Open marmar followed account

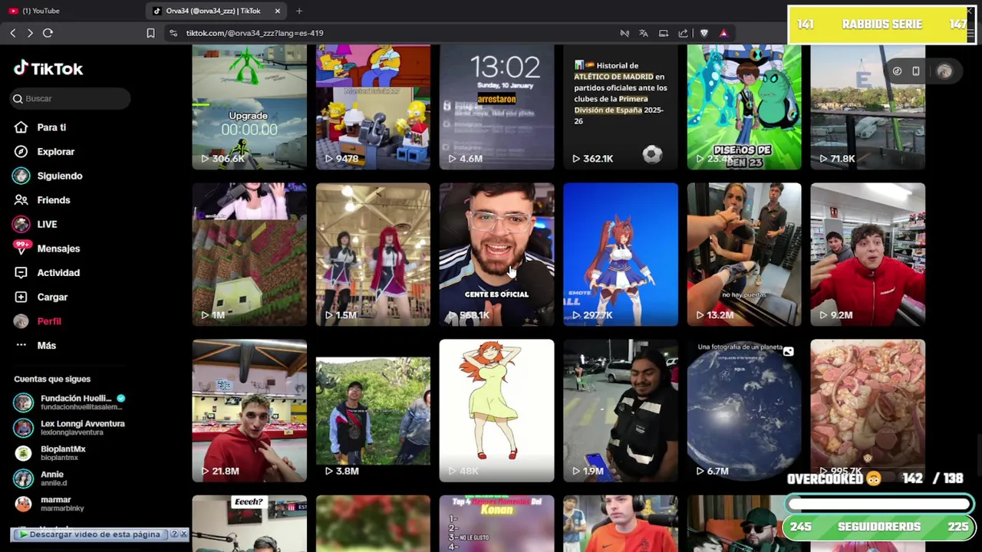tap(50, 504)
